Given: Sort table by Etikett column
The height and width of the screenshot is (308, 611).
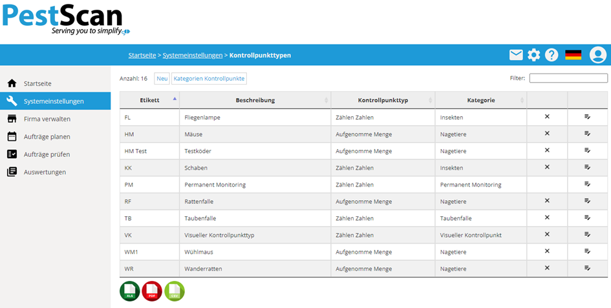Looking at the screenshot, I should point(149,100).
